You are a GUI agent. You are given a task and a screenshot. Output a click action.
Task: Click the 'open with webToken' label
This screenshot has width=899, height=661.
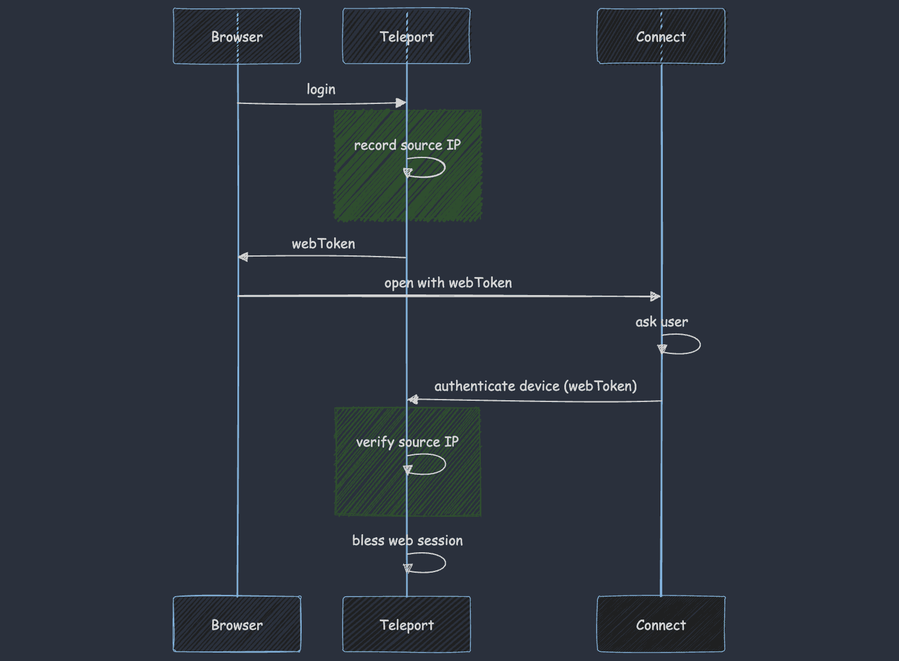click(x=448, y=283)
